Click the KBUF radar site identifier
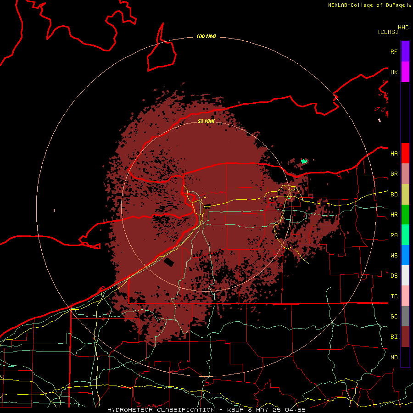 click(235, 410)
